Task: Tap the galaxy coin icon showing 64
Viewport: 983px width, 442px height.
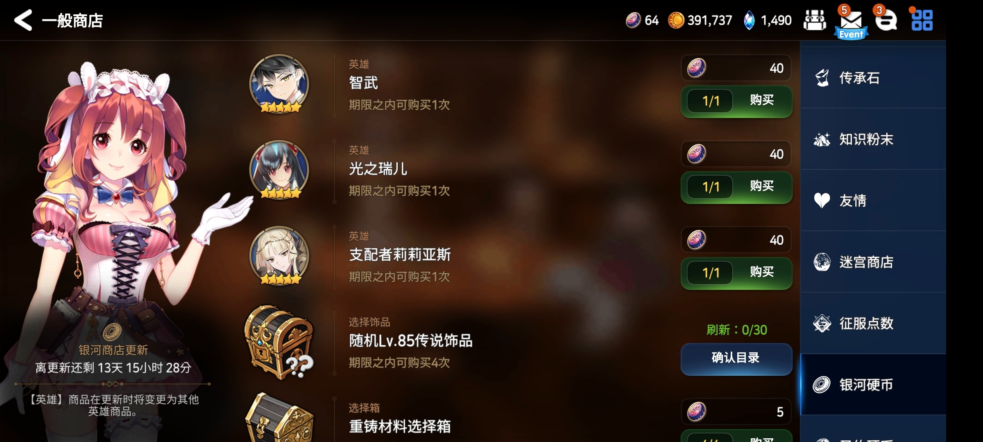Action: 633,20
